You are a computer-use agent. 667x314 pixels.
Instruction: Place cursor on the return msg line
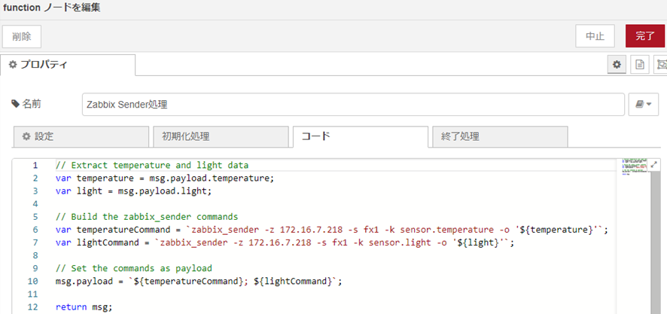pyautogui.click(x=83, y=307)
